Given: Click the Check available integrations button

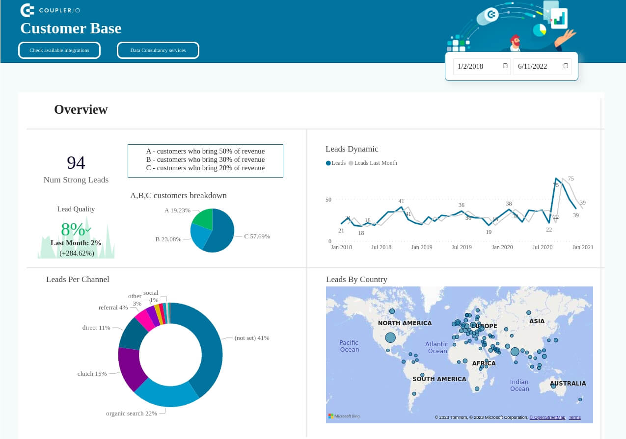Looking at the screenshot, I should coord(59,50).
